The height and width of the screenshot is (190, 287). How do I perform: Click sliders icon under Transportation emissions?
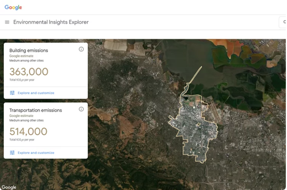[x=12, y=152]
